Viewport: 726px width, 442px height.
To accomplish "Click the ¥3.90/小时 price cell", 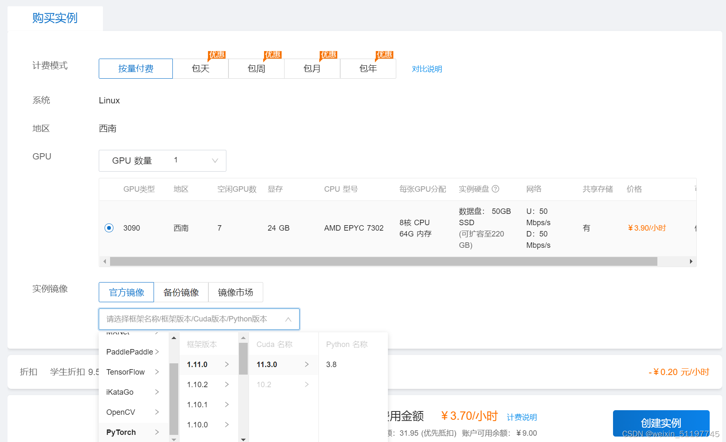I will pyautogui.click(x=647, y=228).
